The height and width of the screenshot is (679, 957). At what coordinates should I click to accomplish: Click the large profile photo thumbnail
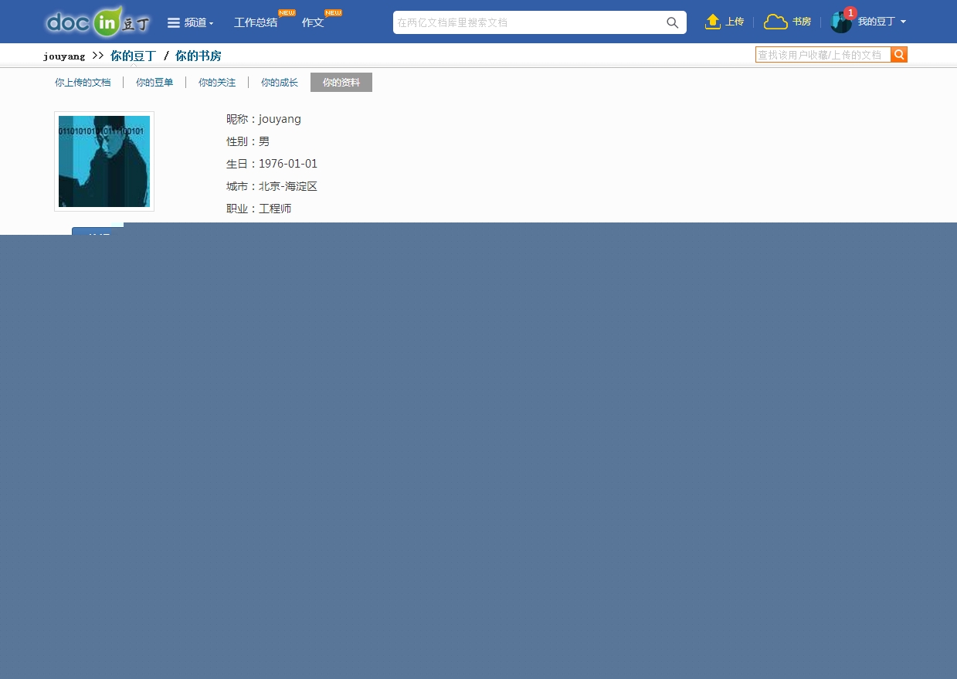[x=104, y=161]
